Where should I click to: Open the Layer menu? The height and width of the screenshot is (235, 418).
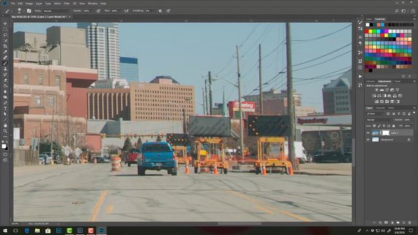39,3
